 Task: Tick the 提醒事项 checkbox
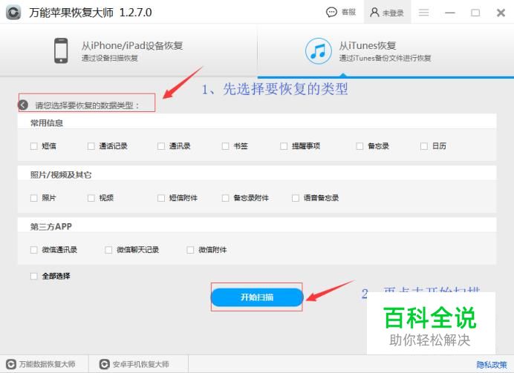[x=284, y=146]
